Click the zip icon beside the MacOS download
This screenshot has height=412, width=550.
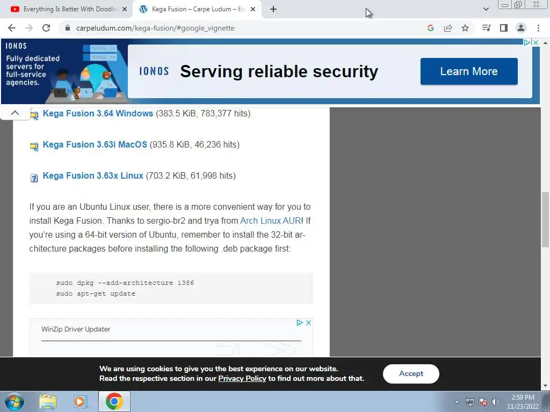[34, 146]
